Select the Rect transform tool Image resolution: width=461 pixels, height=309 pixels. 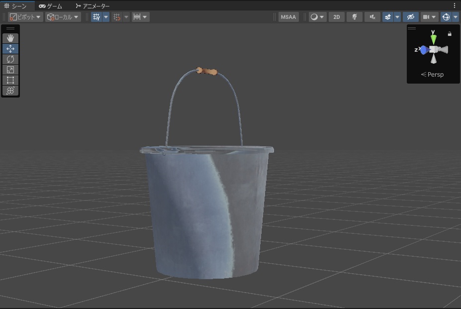coord(10,80)
